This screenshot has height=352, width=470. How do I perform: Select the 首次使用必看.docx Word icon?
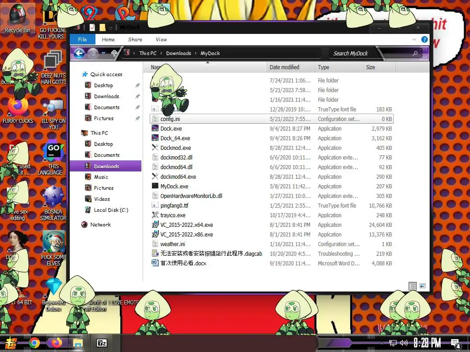[155, 263]
